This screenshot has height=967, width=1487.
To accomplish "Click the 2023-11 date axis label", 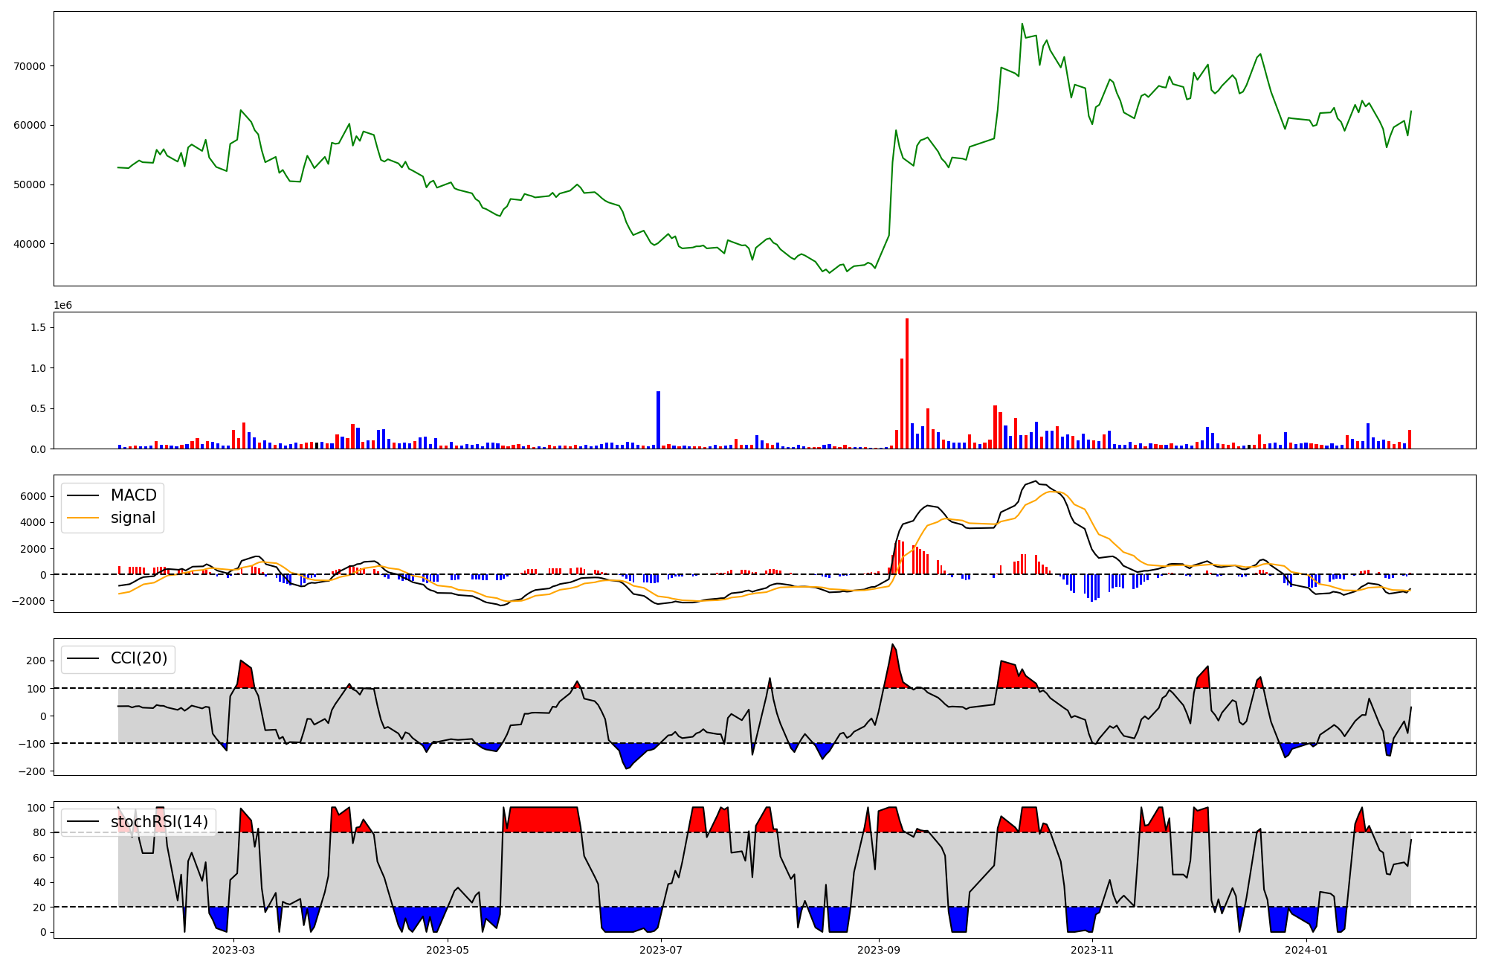I will [x=1092, y=950].
